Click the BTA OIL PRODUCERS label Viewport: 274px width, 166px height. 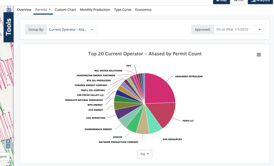tap(98, 81)
